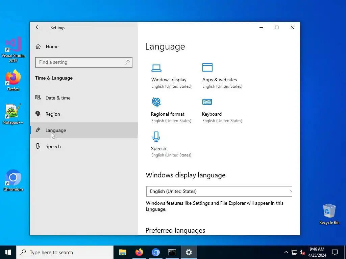346x259 pixels.
Task: Click the Date & time calendar icon
Action: coord(38,97)
